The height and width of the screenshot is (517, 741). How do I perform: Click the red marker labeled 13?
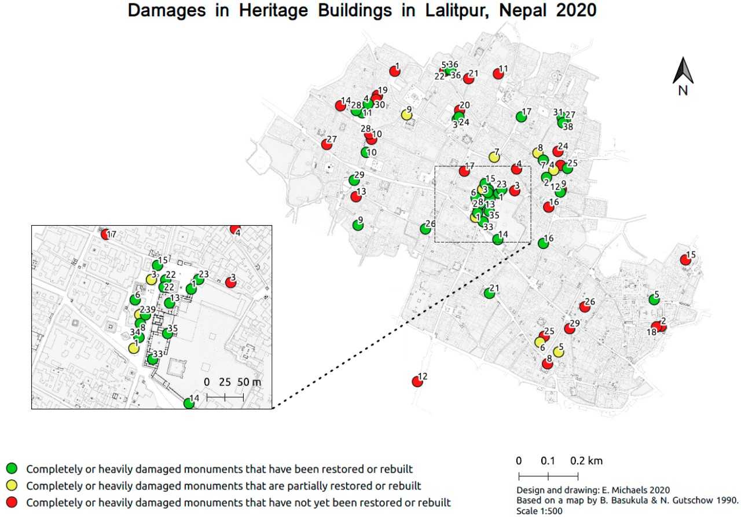pos(356,197)
